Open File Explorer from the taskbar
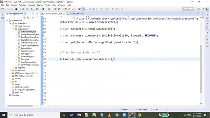 tap(79, 115)
